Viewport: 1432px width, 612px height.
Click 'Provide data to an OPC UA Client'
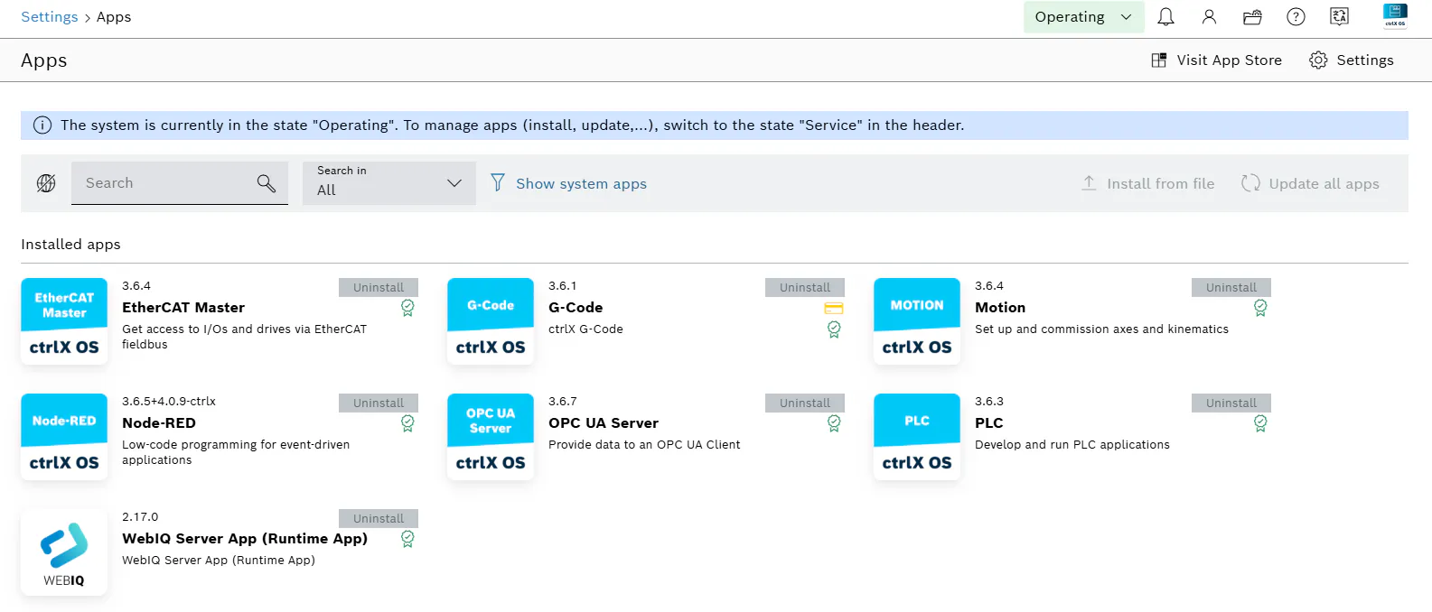(644, 445)
